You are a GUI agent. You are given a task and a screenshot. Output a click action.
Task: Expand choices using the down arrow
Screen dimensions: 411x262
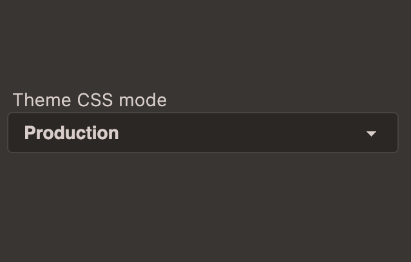click(371, 134)
